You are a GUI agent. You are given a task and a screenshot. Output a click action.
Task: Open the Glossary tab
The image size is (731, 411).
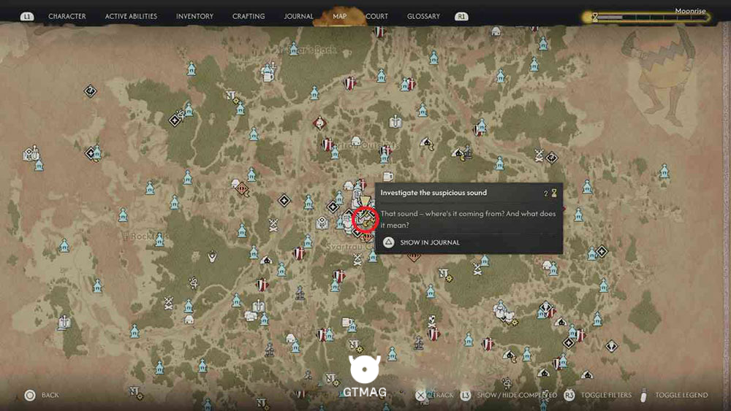click(423, 16)
